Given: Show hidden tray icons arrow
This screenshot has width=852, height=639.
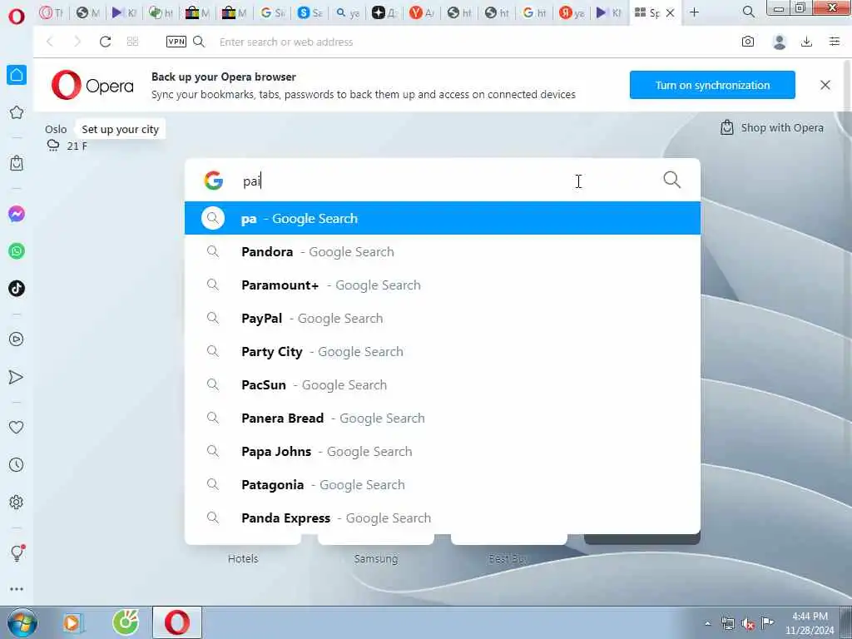Looking at the screenshot, I should pyautogui.click(x=707, y=624).
